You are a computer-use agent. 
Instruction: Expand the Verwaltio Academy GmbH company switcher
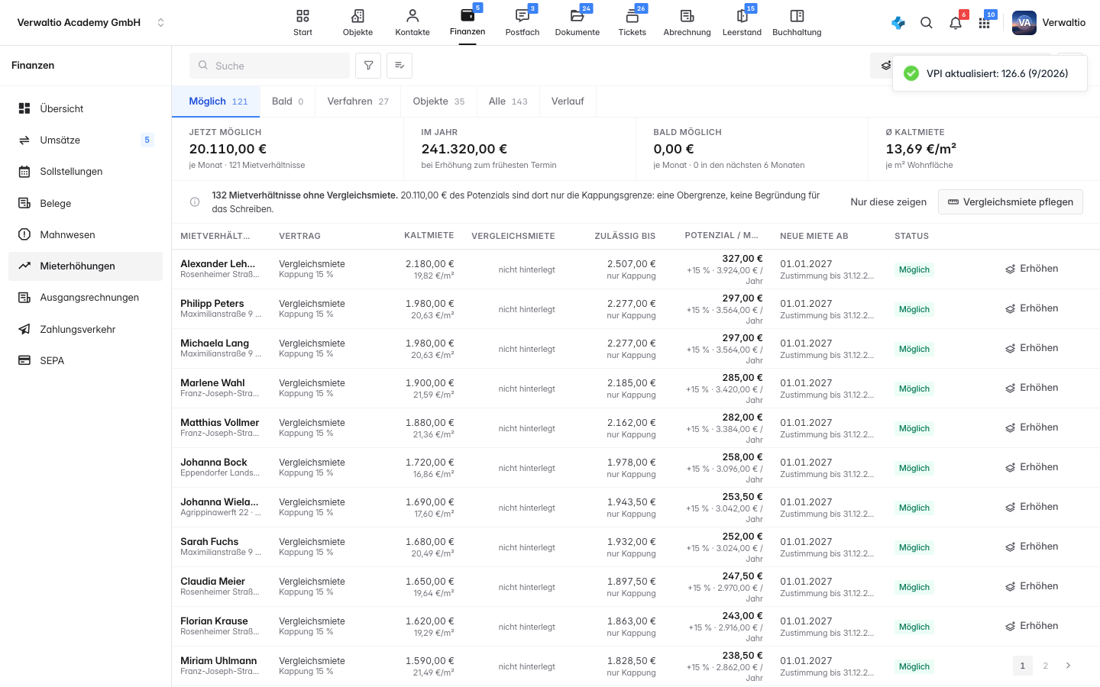coord(91,23)
